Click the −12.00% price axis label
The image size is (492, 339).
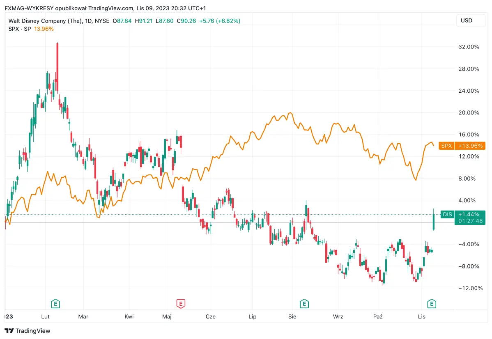point(469,288)
